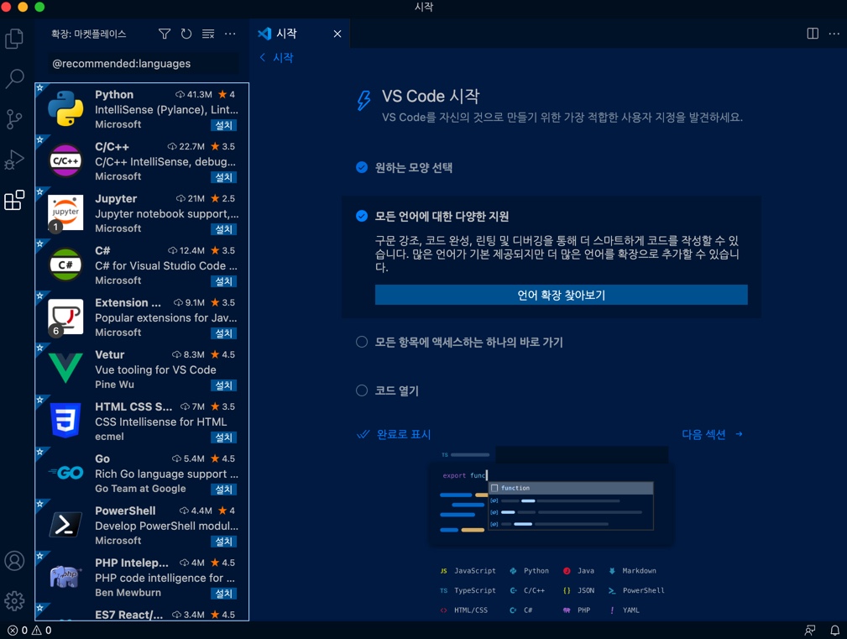Expand the '코드 열기' step title
Image resolution: width=847 pixels, height=639 pixels.
(x=397, y=390)
